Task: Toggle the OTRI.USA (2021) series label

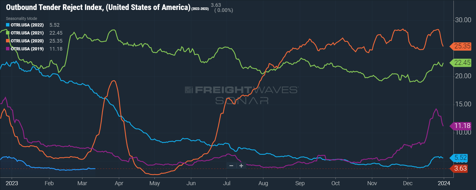Action: pyautogui.click(x=27, y=33)
